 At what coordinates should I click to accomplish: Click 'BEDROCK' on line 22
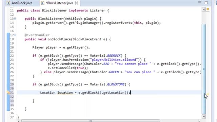[x=114, y=56]
